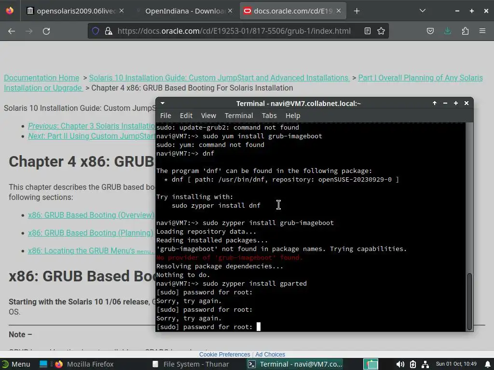The image size is (494, 370).
Task: Open the terminal window menu arrow
Action: pyautogui.click(x=163, y=103)
